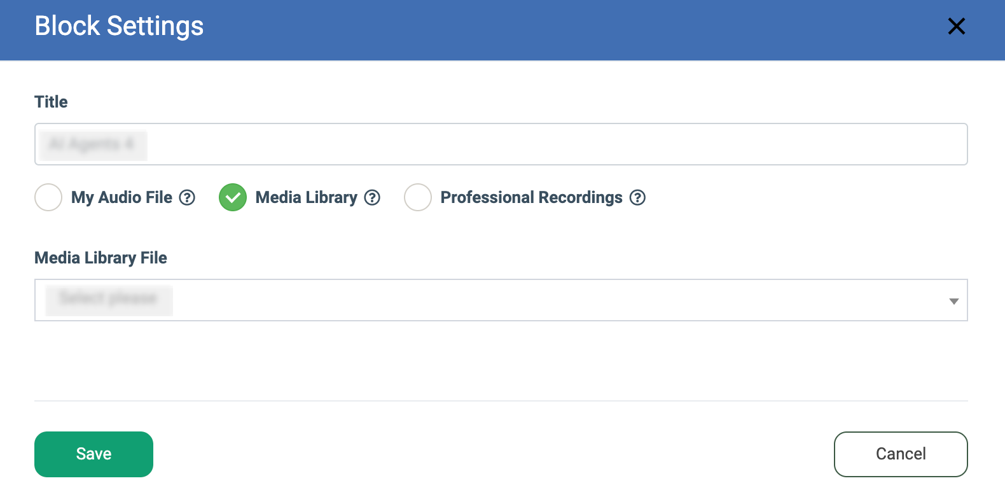Click the blurred placeholder in file dropdown
The height and width of the screenshot is (504, 1005).
click(x=109, y=298)
